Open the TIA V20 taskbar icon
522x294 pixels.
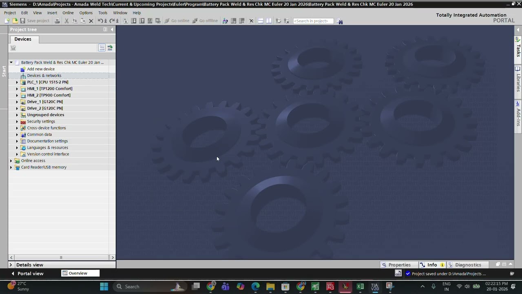coord(375,287)
